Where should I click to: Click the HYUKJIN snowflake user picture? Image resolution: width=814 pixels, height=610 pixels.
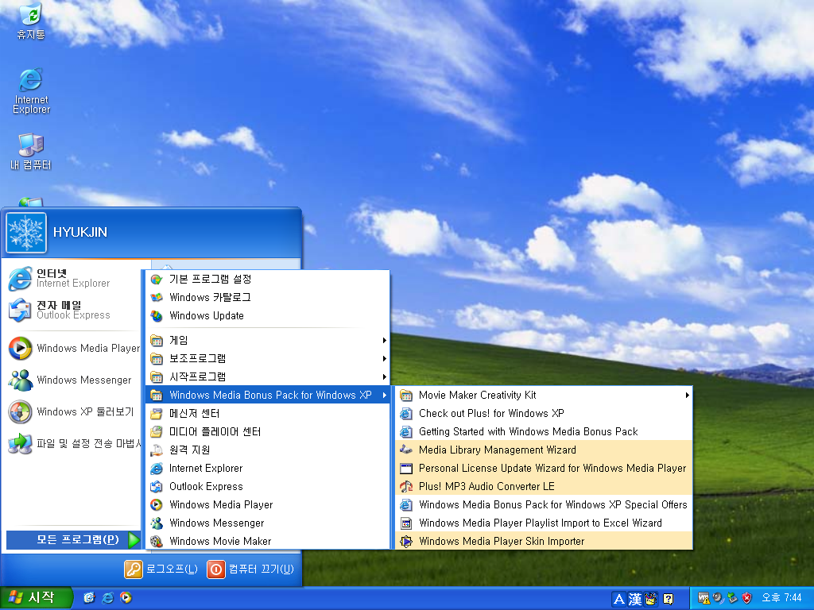(26, 233)
